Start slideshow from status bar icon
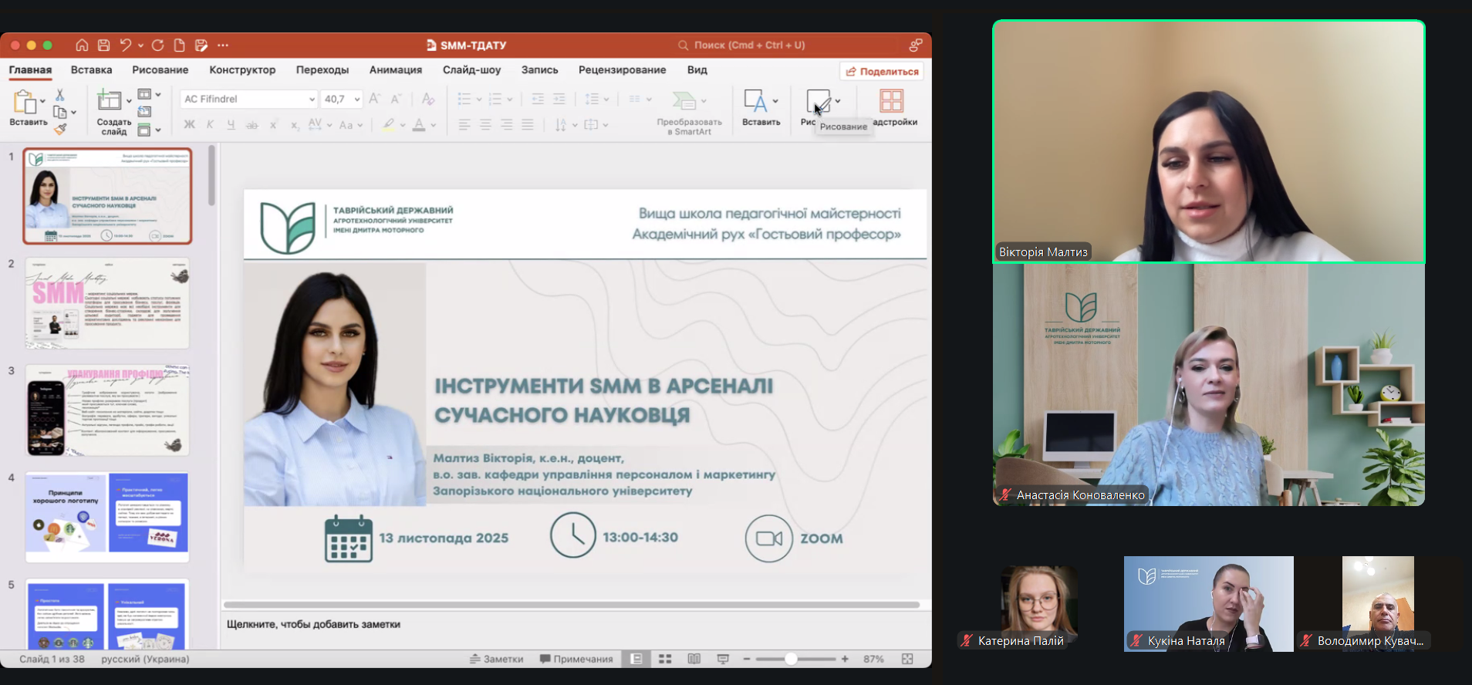The width and height of the screenshot is (1472, 685). [x=723, y=659]
